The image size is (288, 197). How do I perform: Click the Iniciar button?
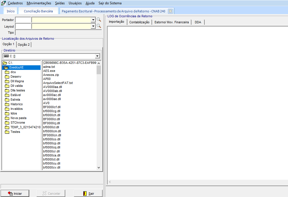tap(15, 194)
